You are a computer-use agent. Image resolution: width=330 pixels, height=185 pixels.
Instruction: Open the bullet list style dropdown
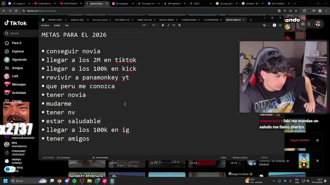[x=155, y=25]
